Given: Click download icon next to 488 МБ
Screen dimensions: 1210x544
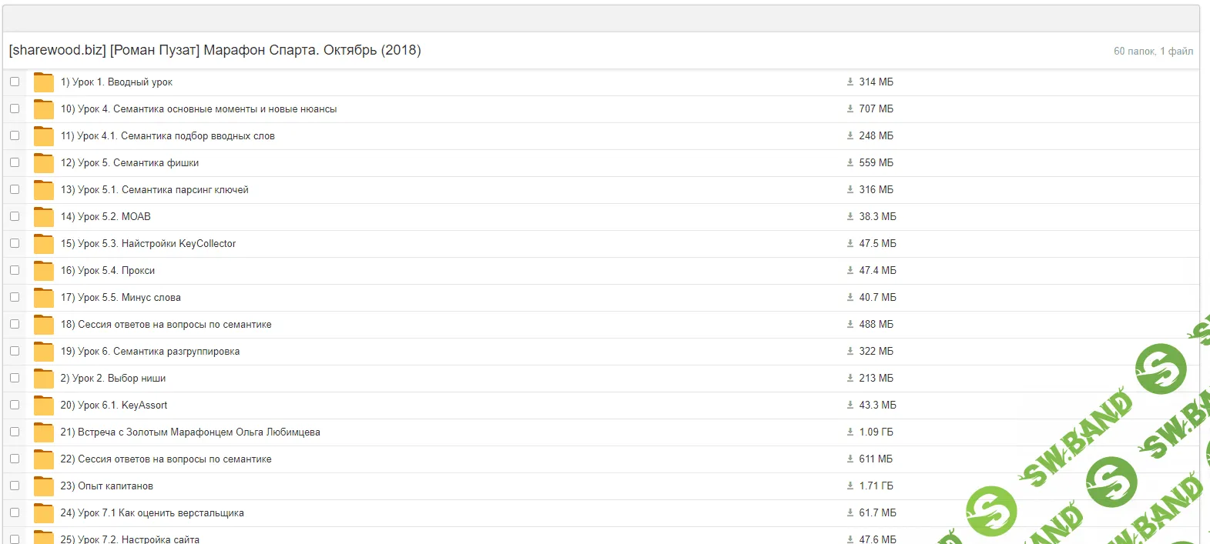Looking at the screenshot, I should [850, 325].
